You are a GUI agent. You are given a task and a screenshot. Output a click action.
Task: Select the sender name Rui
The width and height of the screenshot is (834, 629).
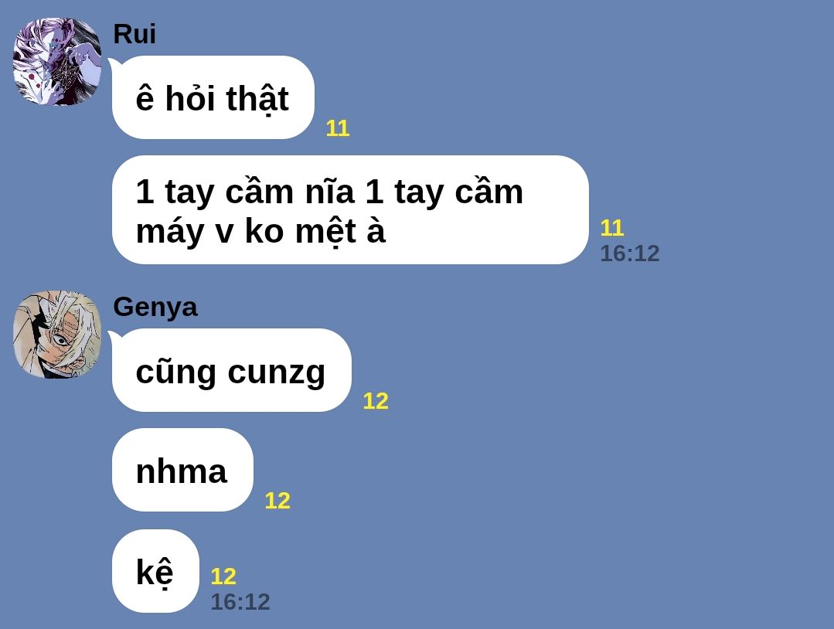(134, 35)
